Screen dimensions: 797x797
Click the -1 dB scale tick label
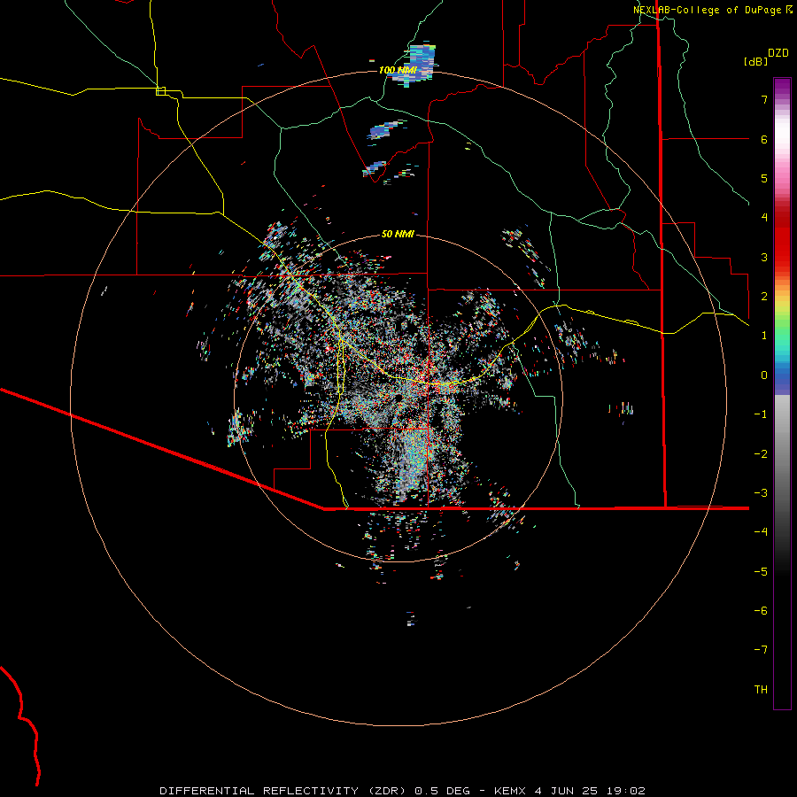tap(761, 414)
